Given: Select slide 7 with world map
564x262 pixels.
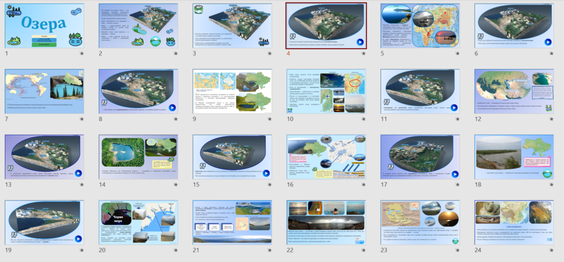Looking at the screenshot, I should pyautogui.click(x=44, y=91).
